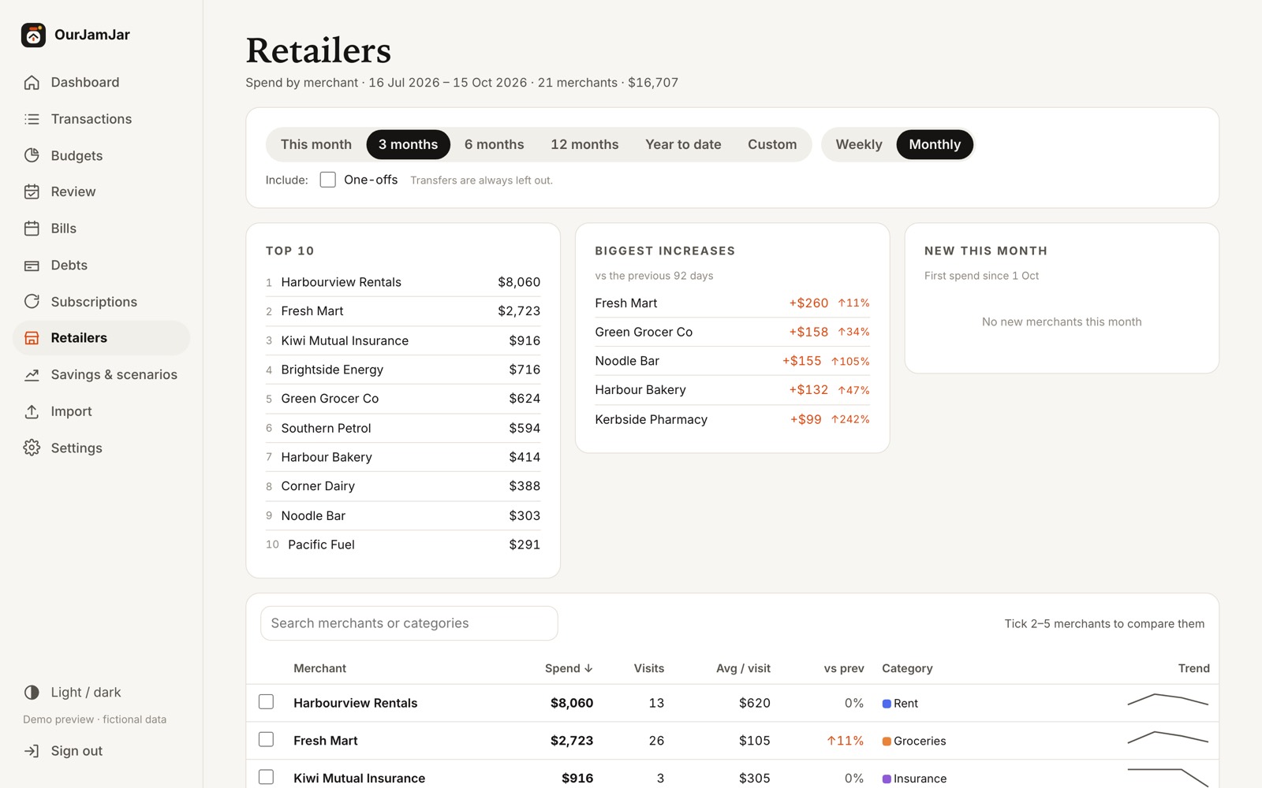Click the Savings & scenarios trend icon
Image resolution: width=1262 pixels, height=788 pixels.
32,375
